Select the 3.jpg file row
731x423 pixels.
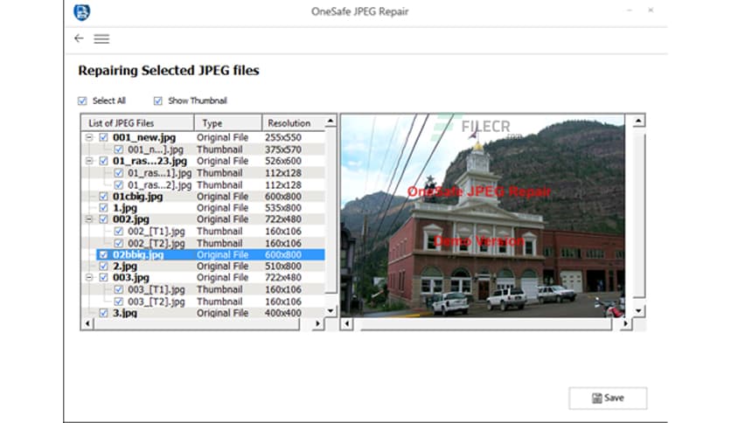[x=203, y=313]
